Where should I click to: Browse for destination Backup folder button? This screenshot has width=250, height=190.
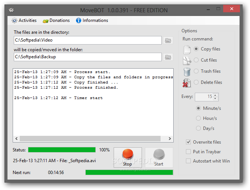(168, 57)
